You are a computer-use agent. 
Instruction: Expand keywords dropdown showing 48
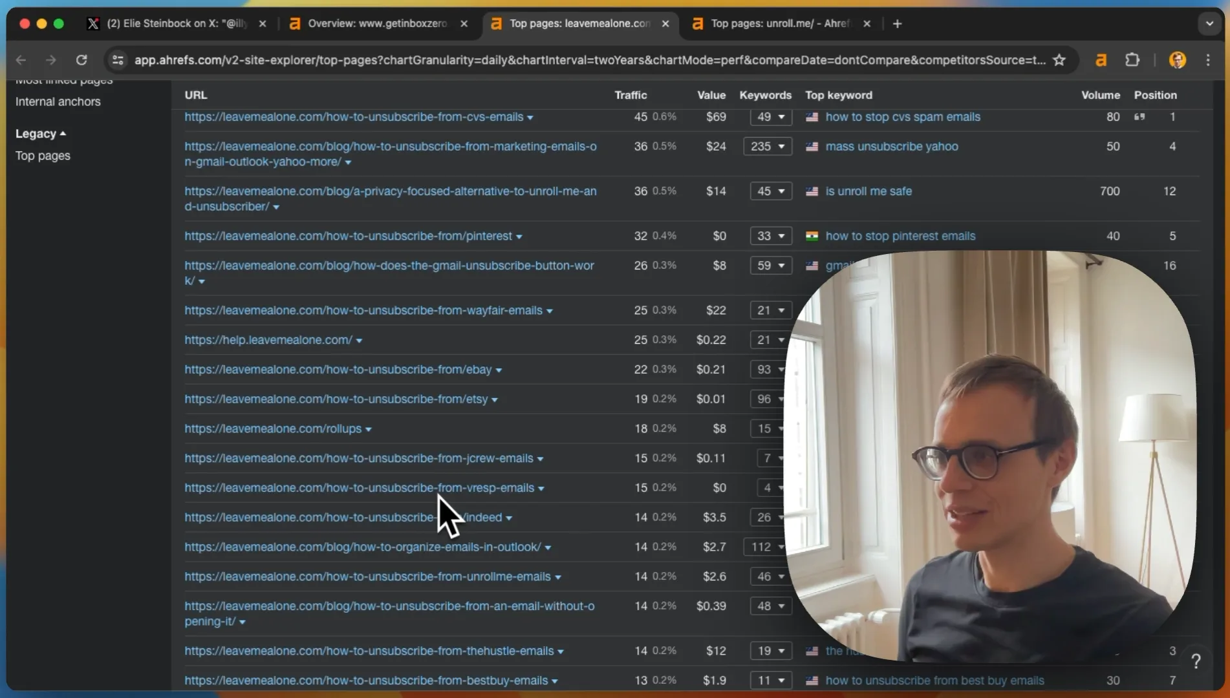(771, 606)
